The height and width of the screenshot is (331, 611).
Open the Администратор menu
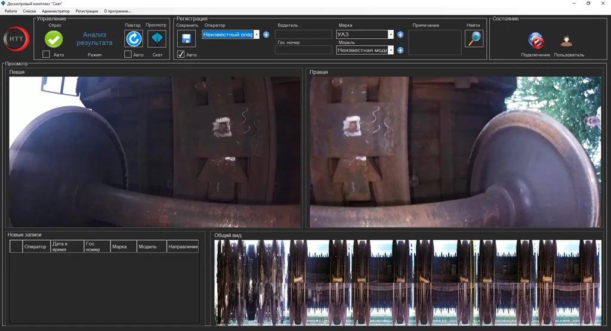pyautogui.click(x=55, y=11)
